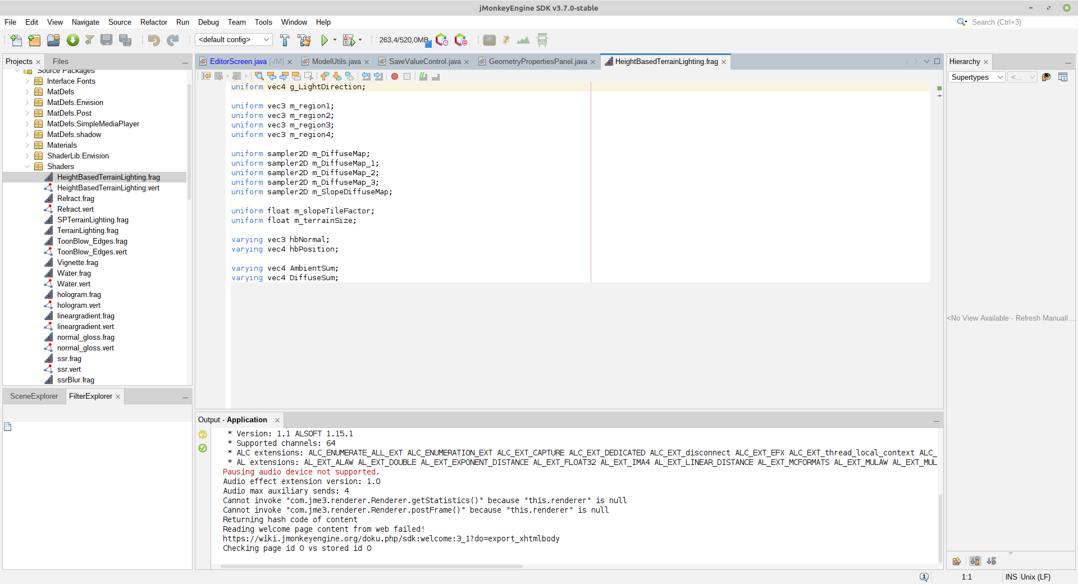Minimize the Projects panel

185,62
